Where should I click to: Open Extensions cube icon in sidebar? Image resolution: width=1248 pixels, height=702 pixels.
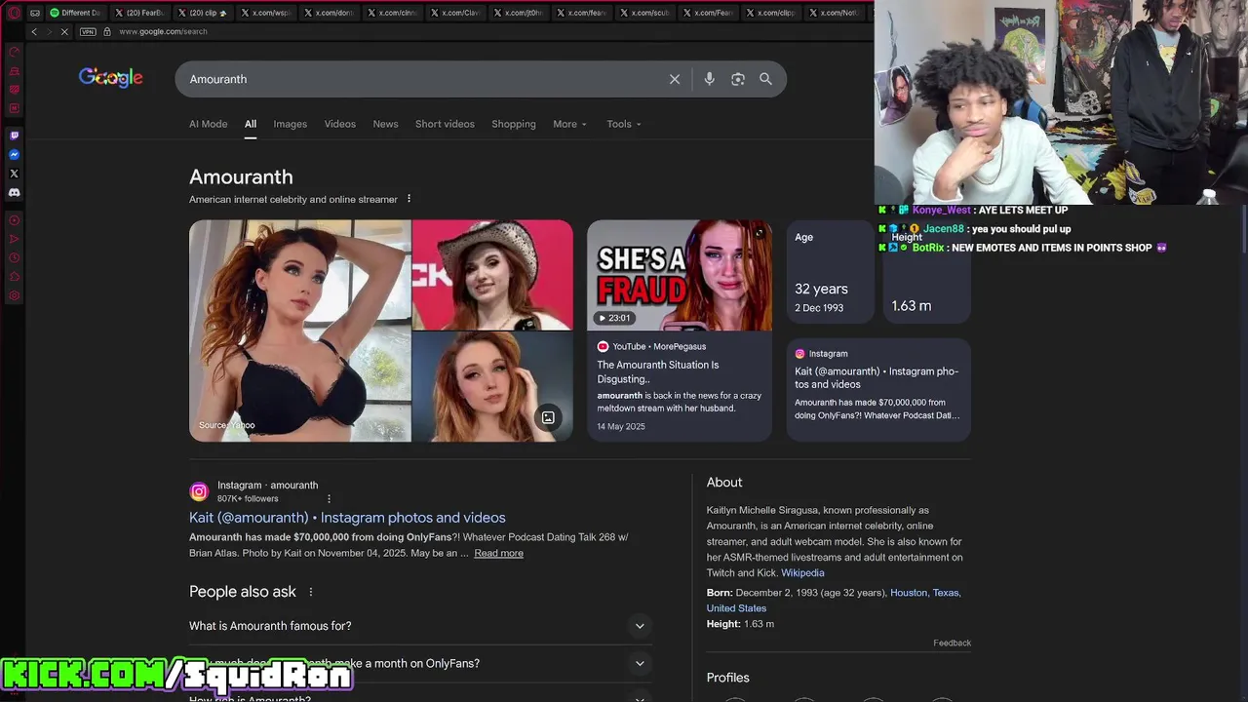(x=14, y=277)
